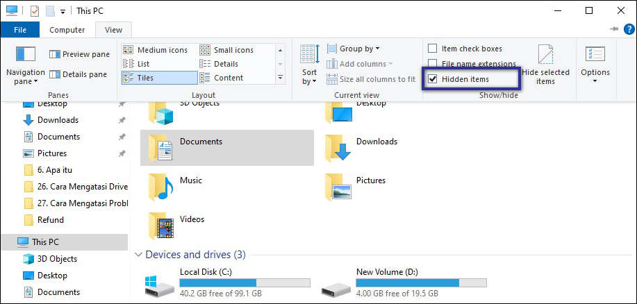The image size is (637, 304).
Task: Open the Sort by dropdown
Action: (309, 64)
